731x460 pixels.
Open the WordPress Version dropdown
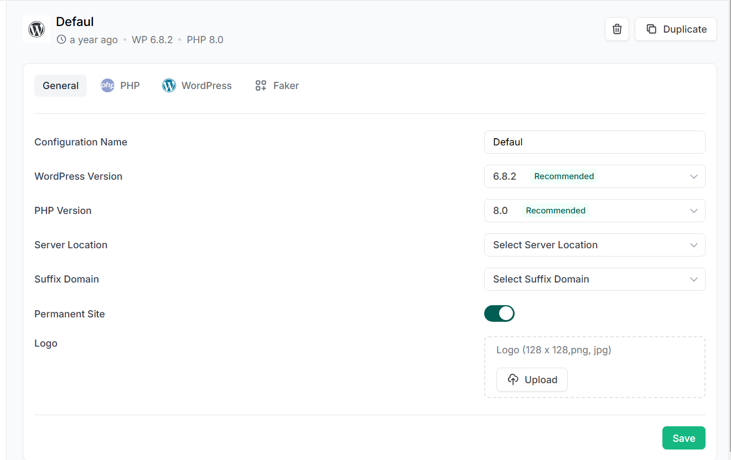pos(594,176)
